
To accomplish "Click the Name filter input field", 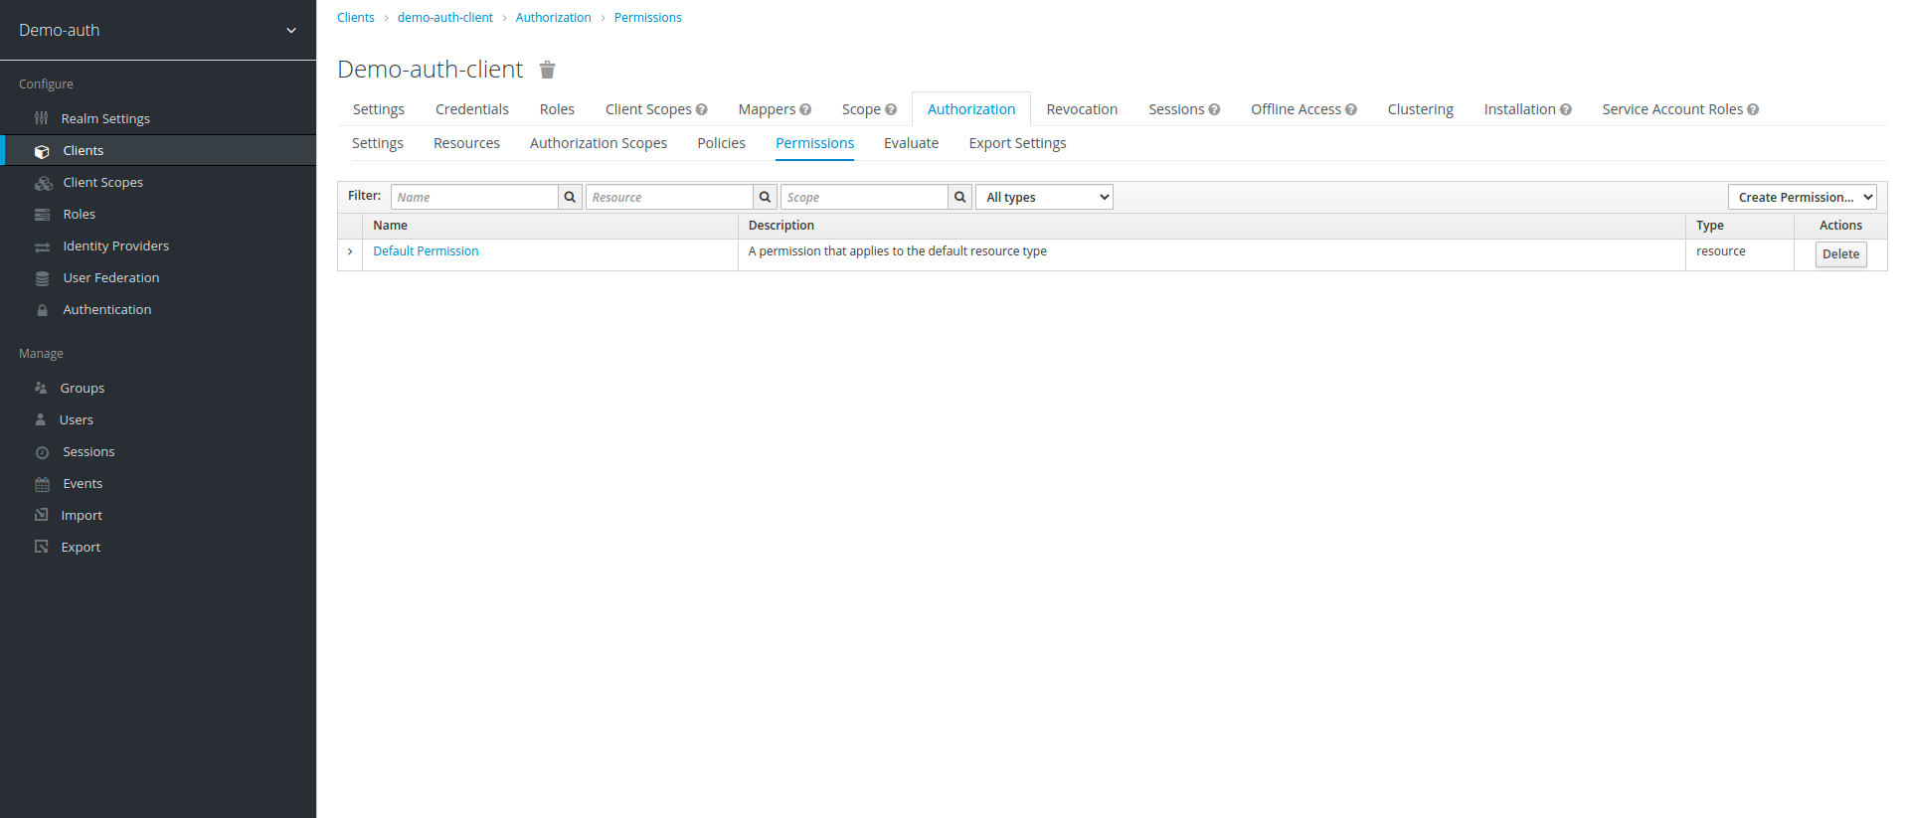I will pos(474,197).
